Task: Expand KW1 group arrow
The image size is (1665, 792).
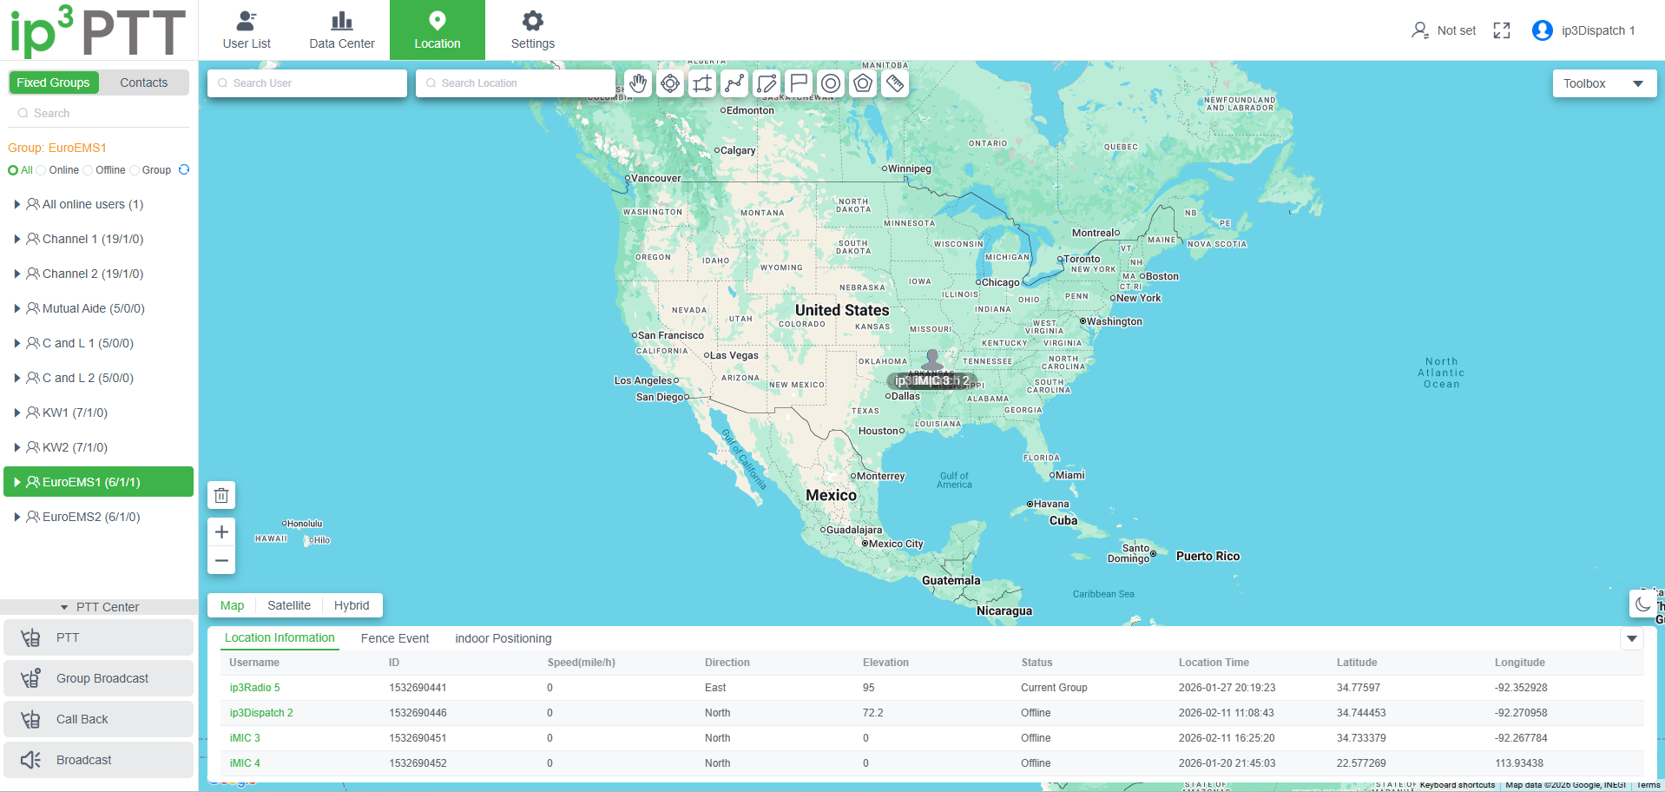Action: click(17, 412)
